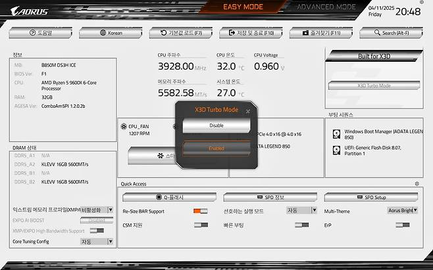
Task: Click the Windows Boot Manager disk icon
Action: pyautogui.click(x=337, y=133)
